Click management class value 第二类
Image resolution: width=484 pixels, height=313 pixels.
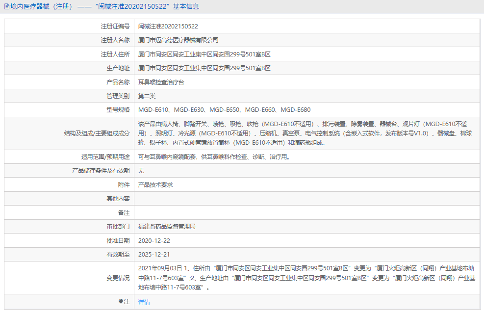pos(147,96)
